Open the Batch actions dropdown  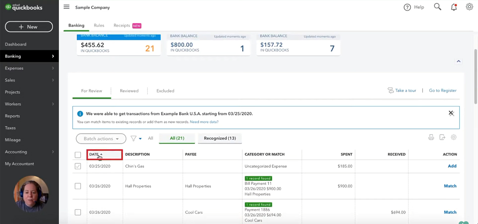coord(101,139)
